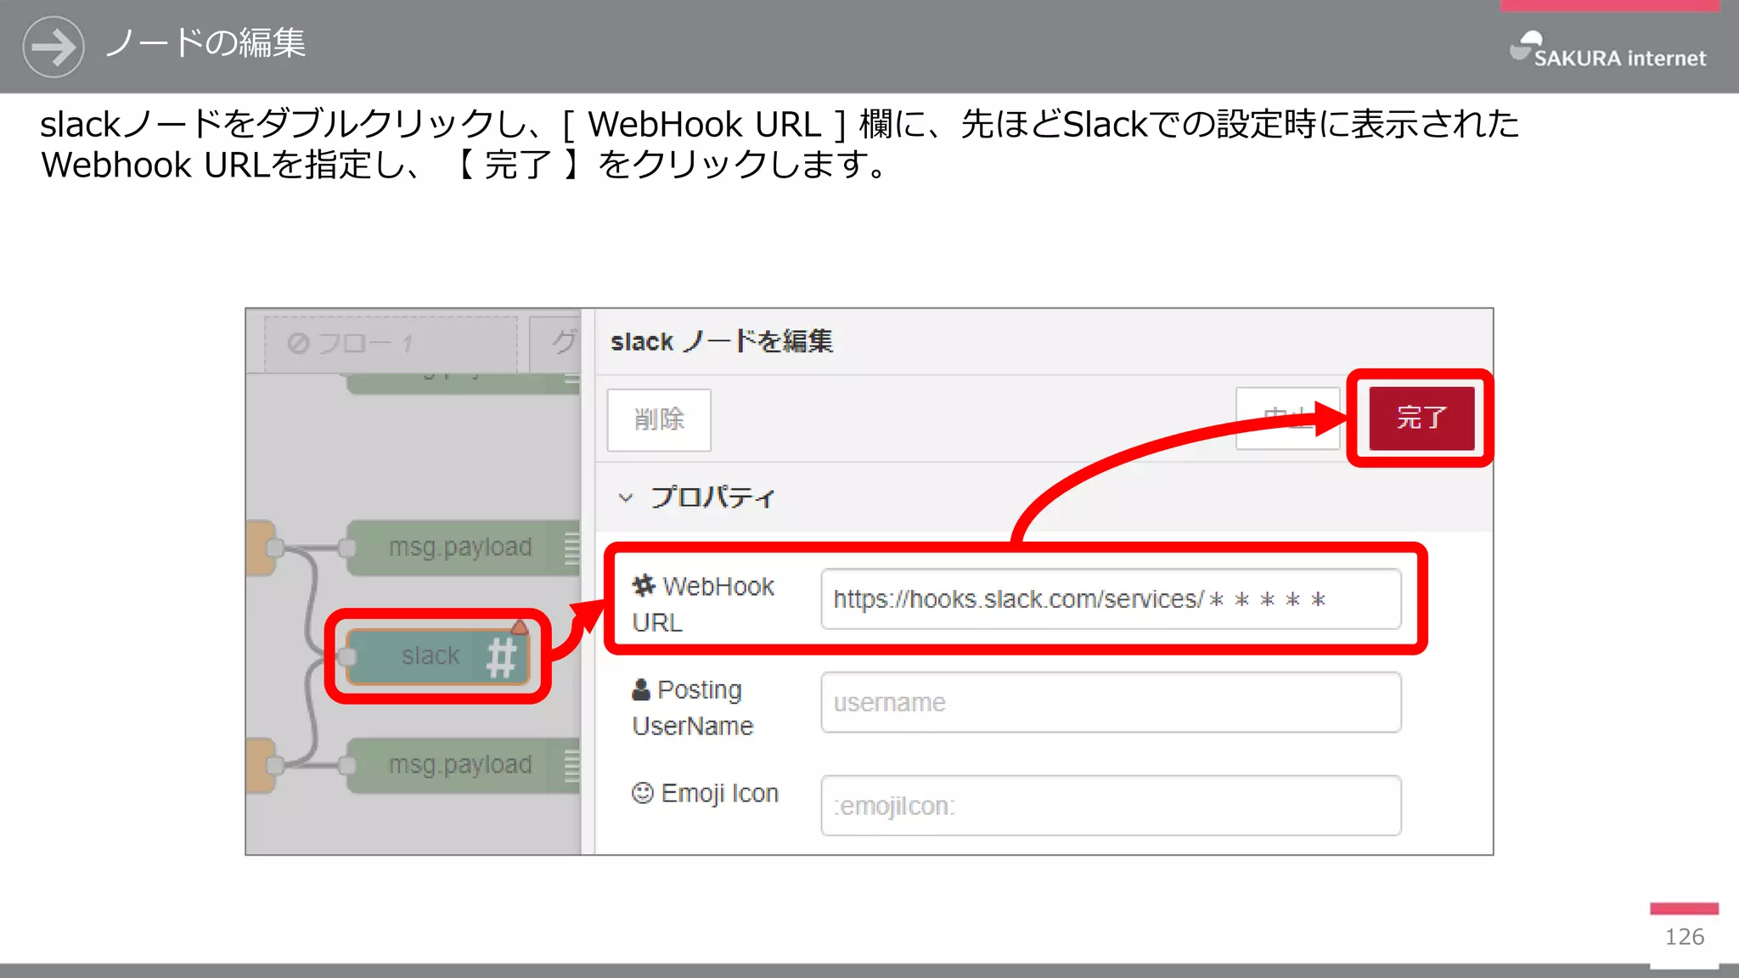Screen dimensions: 1739x978
Task: Focus the Posting UserName field
Action: click(1111, 702)
